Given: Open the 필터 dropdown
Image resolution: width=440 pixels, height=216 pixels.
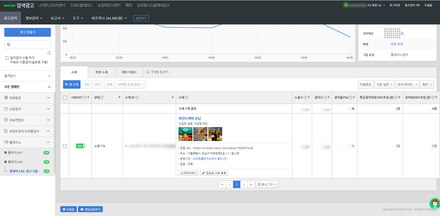Looking at the screenshot, I should pyautogui.click(x=427, y=84).
